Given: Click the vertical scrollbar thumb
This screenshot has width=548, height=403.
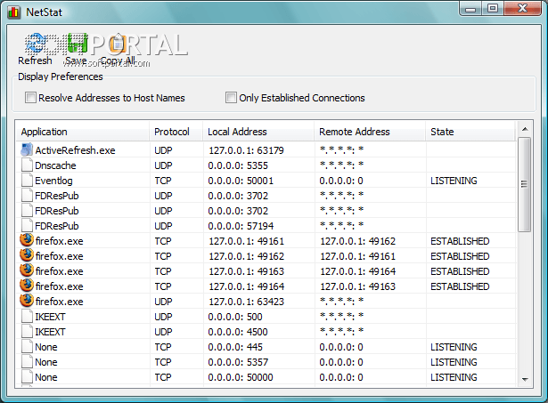Looking at the screenshot, I should (x=524, y=184).
